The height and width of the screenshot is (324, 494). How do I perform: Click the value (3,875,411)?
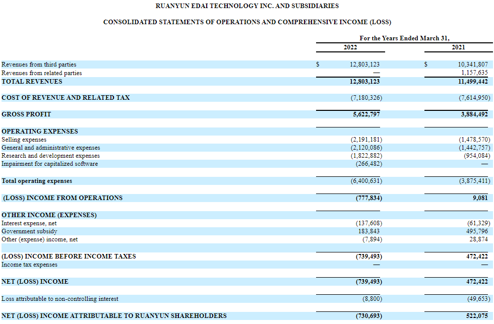pyautogui.click(x=474, y=181)
